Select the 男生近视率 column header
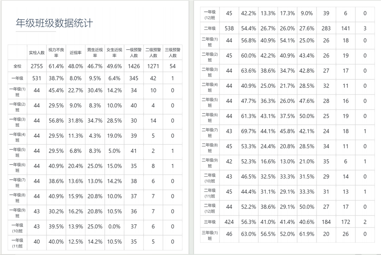 95,52
